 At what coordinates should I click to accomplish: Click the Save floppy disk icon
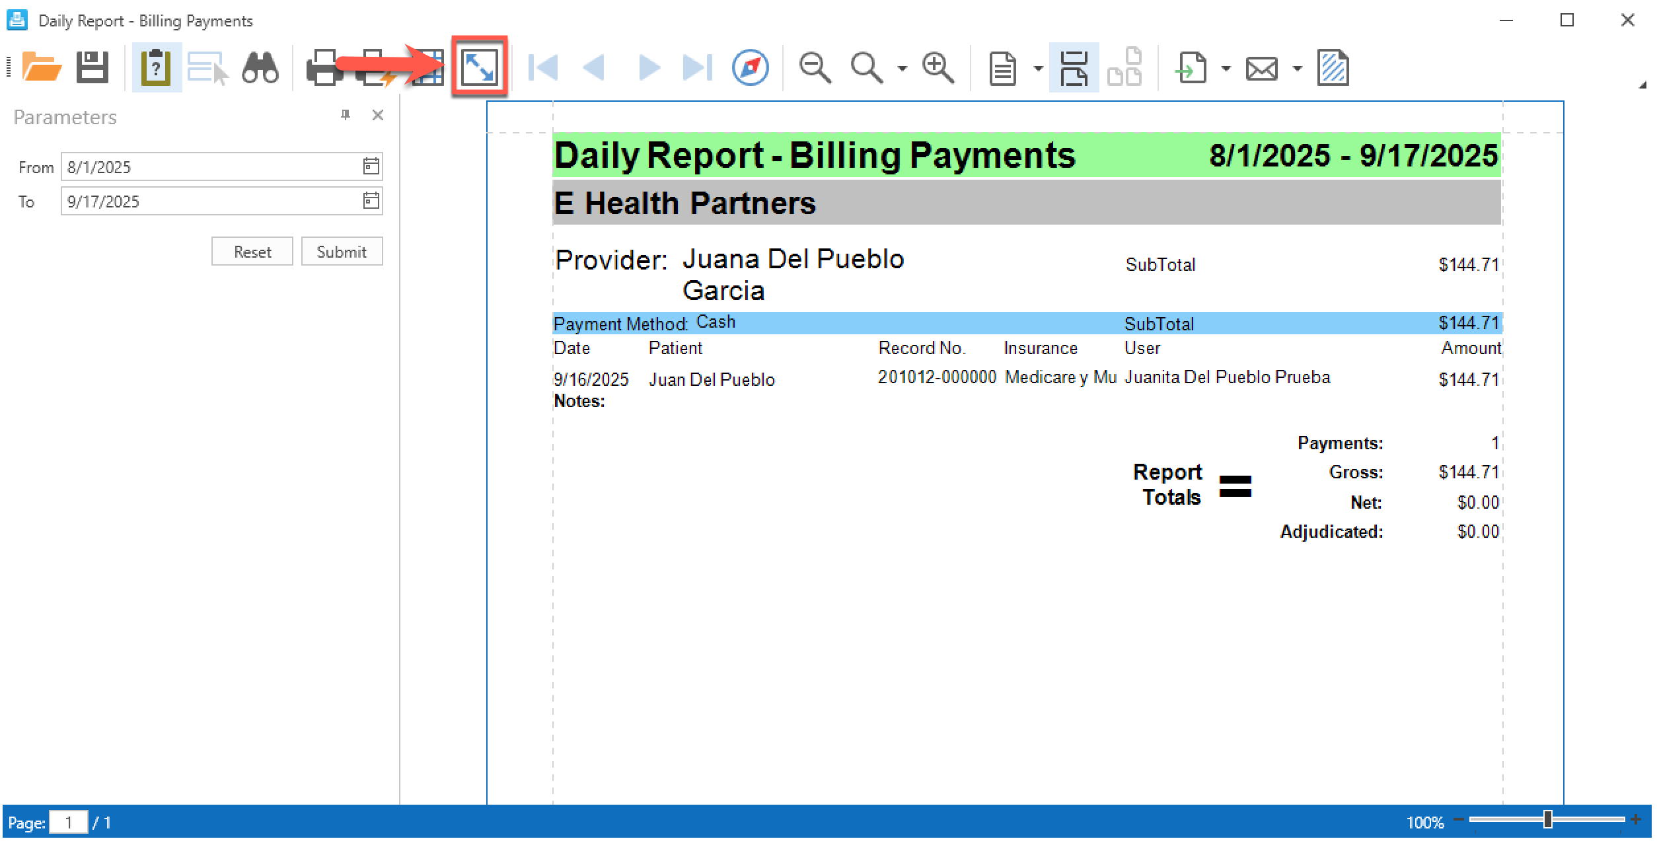[x=92, y=67]
